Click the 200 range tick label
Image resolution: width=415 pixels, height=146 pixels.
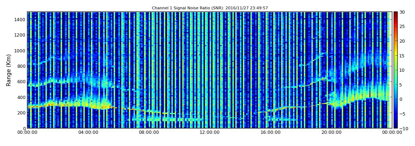coord(21,113)
